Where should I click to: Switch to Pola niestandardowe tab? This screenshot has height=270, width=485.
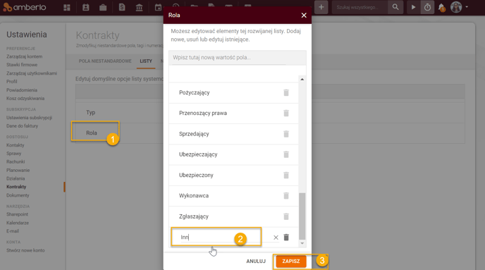click(x=105, y=61)
